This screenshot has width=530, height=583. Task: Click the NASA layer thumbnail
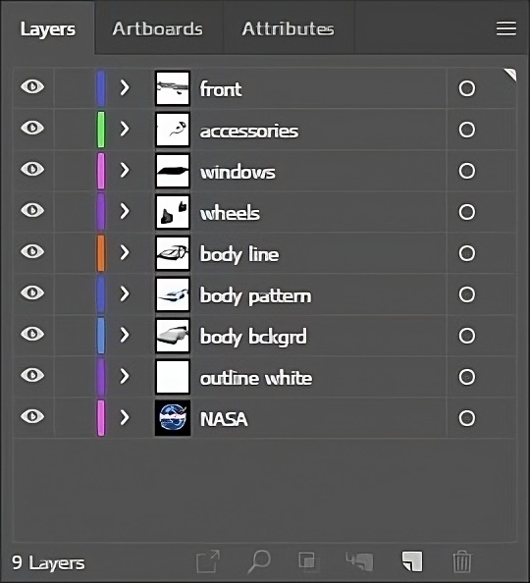[x=173, y=418]
